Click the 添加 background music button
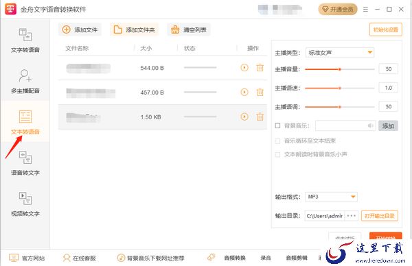Viewport: 412px width, 266px height. [x=388, y=126]
